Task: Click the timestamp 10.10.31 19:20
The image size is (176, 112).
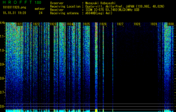Action: point(14,13)
